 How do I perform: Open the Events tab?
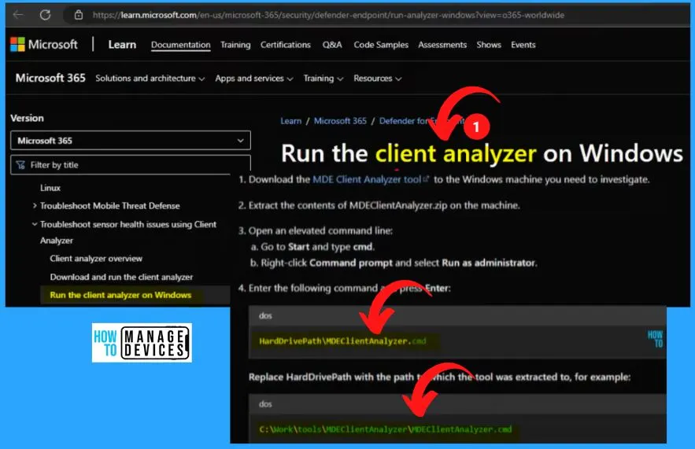(523, 45)
